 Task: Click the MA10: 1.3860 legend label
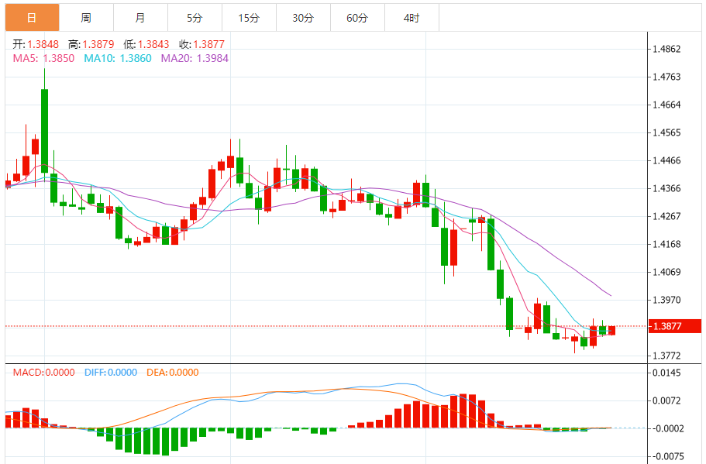coord(118,59)
